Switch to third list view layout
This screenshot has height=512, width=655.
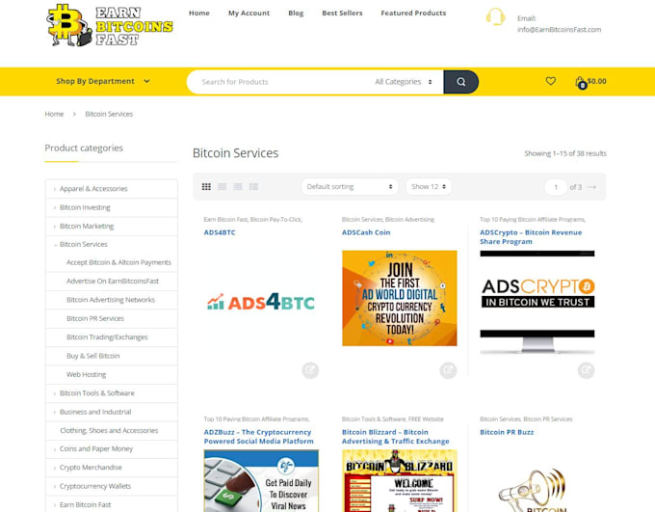click(238, 186)
